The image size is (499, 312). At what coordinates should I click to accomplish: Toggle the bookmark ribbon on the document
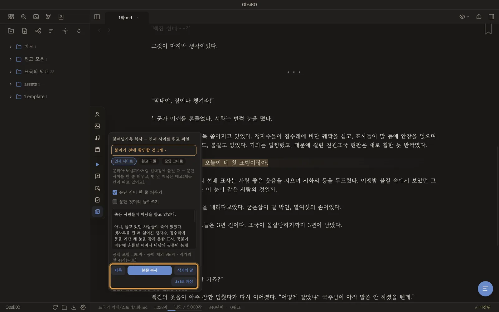pos(488,29)
